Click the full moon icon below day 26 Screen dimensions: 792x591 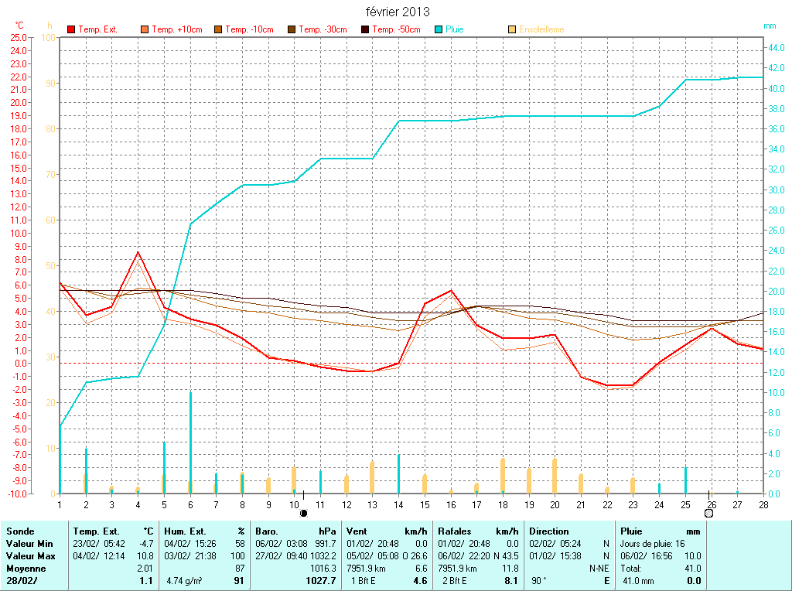point(708,513)
